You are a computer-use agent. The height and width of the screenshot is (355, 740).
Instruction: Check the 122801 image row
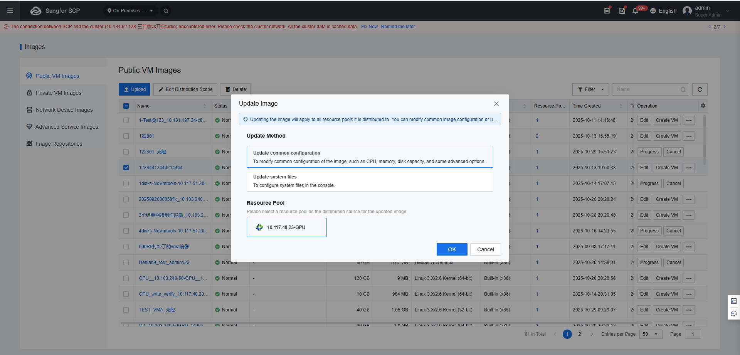pyautogui.click(x=126, y=136)
